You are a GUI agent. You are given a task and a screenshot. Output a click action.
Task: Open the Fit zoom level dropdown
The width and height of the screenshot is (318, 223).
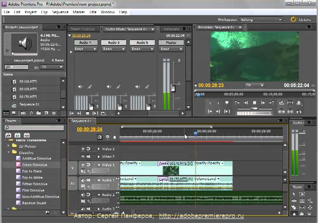point(254,85)
